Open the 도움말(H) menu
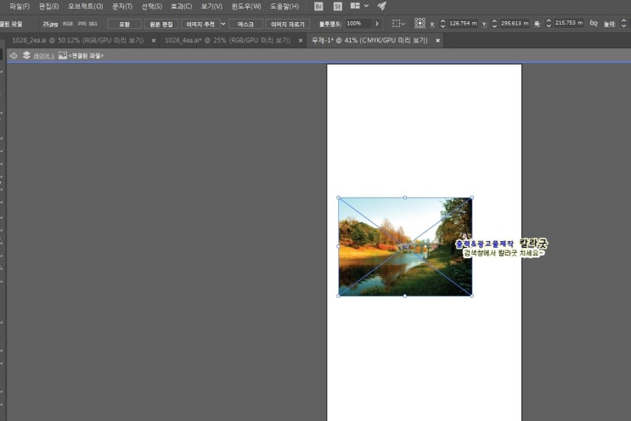Viewport: 631px width, 421px height. click(285, 7)
